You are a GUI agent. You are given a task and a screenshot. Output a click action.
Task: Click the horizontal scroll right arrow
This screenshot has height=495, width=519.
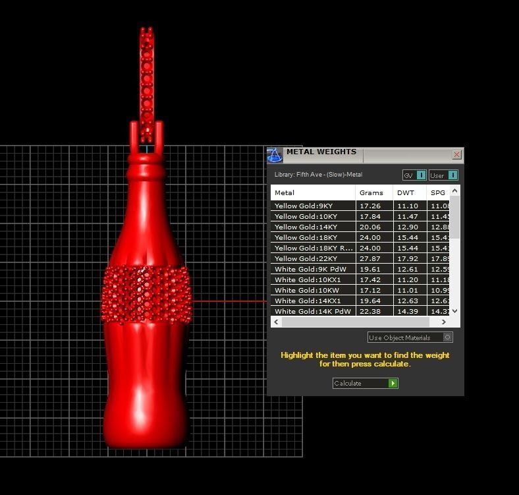(x=443, y=322)
